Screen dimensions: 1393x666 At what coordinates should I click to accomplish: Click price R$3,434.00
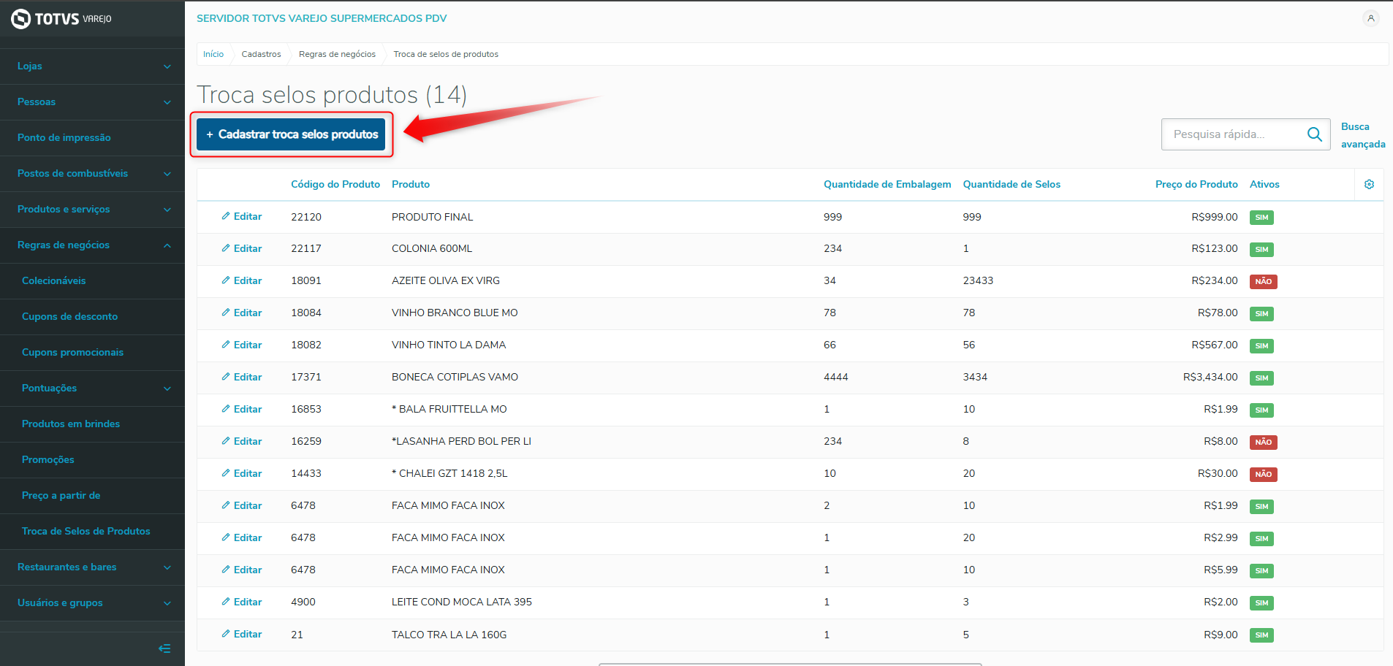click(x=1210, y=377)
